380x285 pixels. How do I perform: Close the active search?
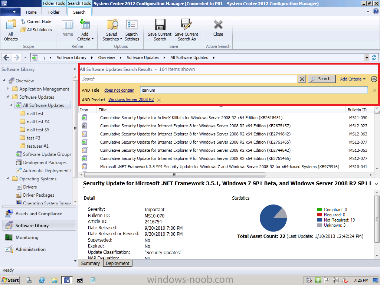[218, 27]
